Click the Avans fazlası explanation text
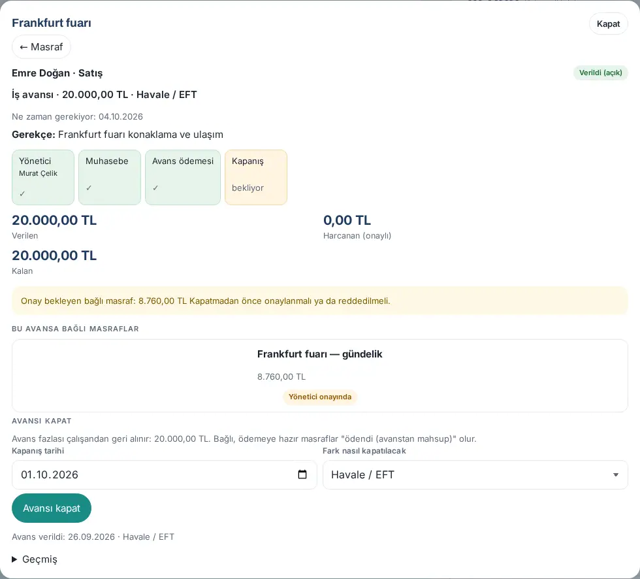Screen dimensions: 640x579 tap(244, 439)
